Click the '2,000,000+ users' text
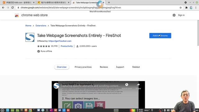 point(88,46)
